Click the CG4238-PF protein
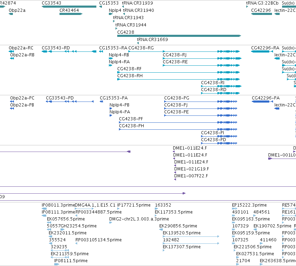This screenshot has height=266, width=296. point(178,122)
